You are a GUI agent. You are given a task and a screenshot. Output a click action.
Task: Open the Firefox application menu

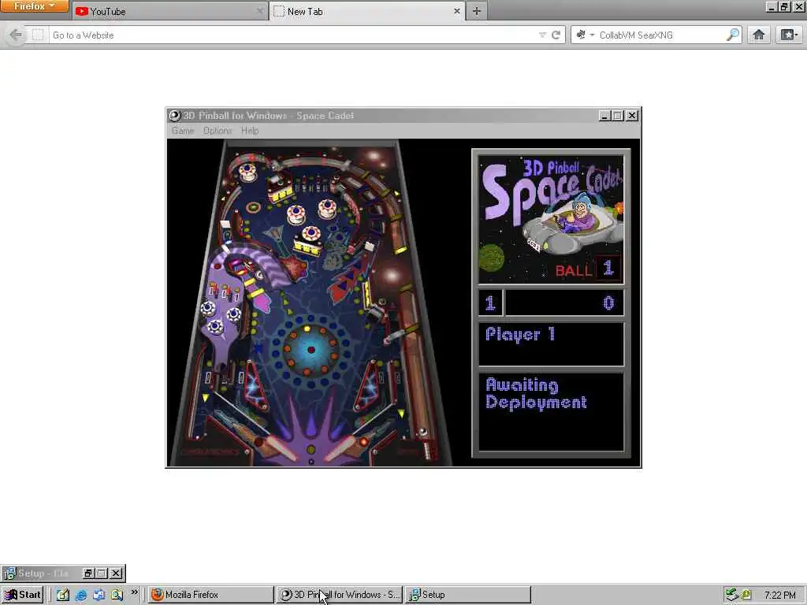(x=34, y=6)
